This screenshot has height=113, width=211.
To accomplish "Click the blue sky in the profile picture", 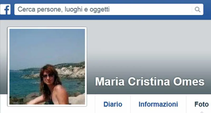I will tap(47, 46).
